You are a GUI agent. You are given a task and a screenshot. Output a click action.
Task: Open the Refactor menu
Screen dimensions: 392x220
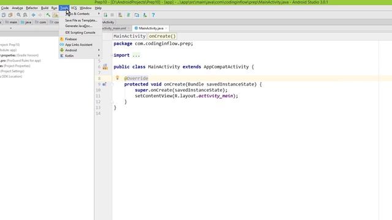pyautogui.click(x=32, y=8)
